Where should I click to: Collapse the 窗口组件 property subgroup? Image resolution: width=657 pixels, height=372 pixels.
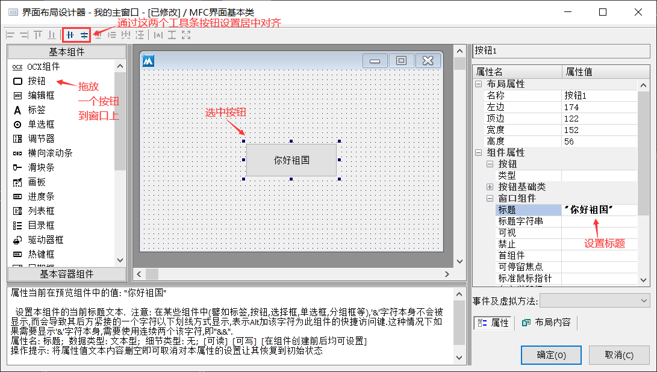point(490,199)
